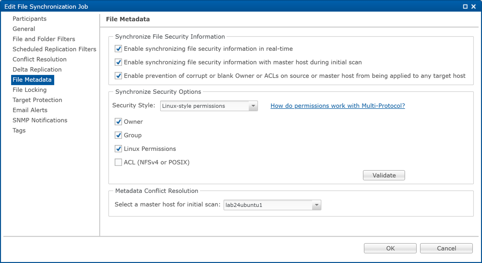Uncheck the Owner checkbox
Image resolution: width=482 pixels, height=263 pixels.
pyautogui.click(x=119, y=122)
